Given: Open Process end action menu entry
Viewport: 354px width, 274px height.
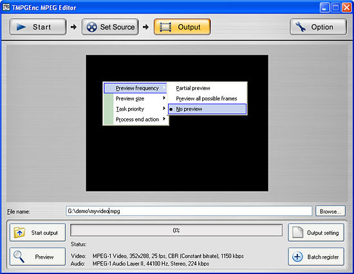Looking at the screenshot, I should click(x=135, y=119).
